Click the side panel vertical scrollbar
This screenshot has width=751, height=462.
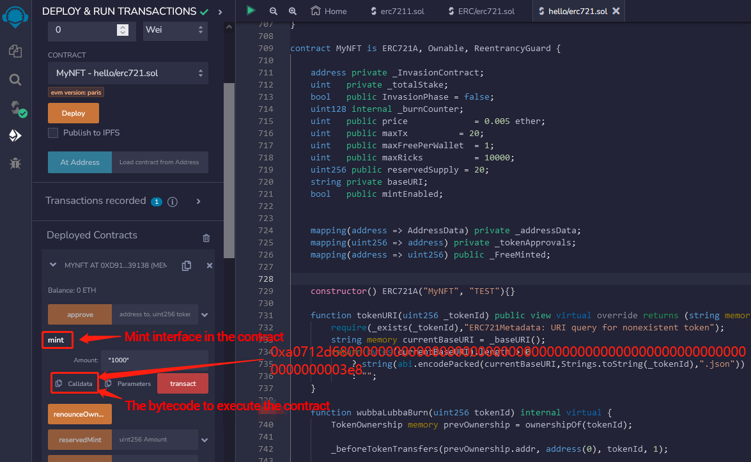point(229,171)
